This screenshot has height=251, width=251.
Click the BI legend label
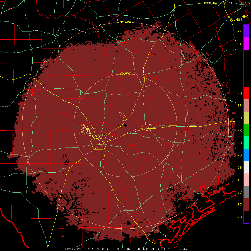(x=239, y=205)
